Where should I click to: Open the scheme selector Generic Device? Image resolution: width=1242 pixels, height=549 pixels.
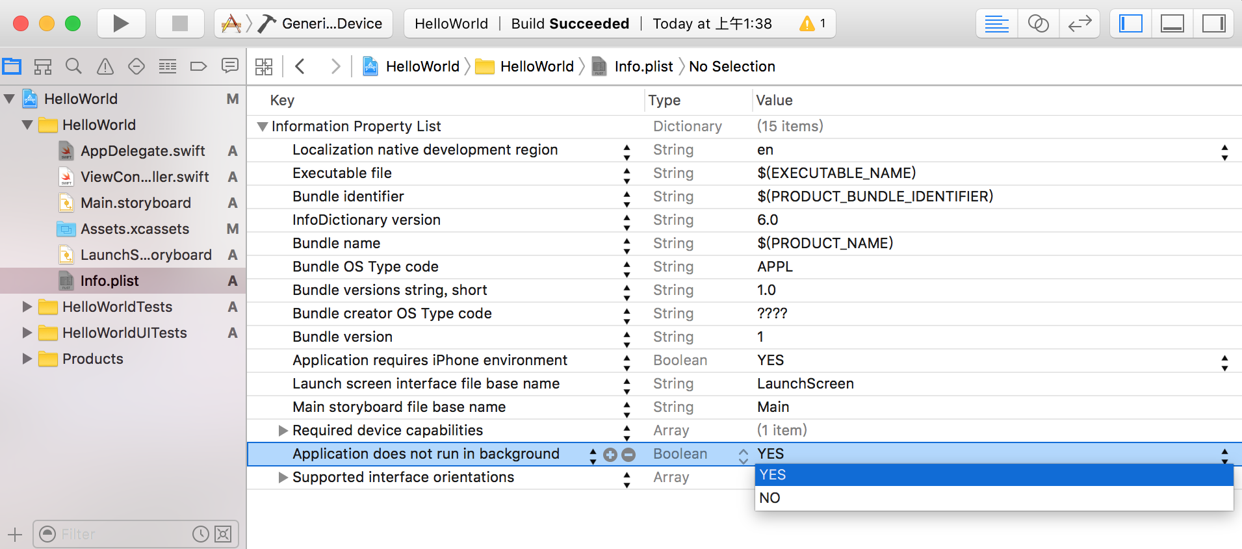[304, 24]
